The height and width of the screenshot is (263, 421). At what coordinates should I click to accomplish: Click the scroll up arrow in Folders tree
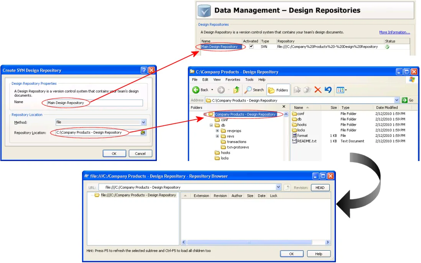click(x=286, y=114)
